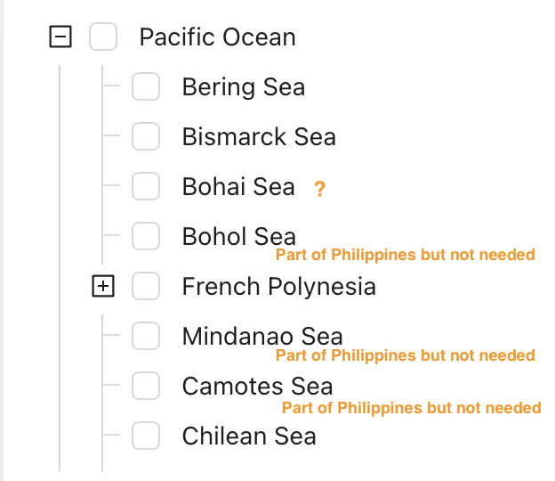Select the French Polynesia label

click(x=278, y=287)
